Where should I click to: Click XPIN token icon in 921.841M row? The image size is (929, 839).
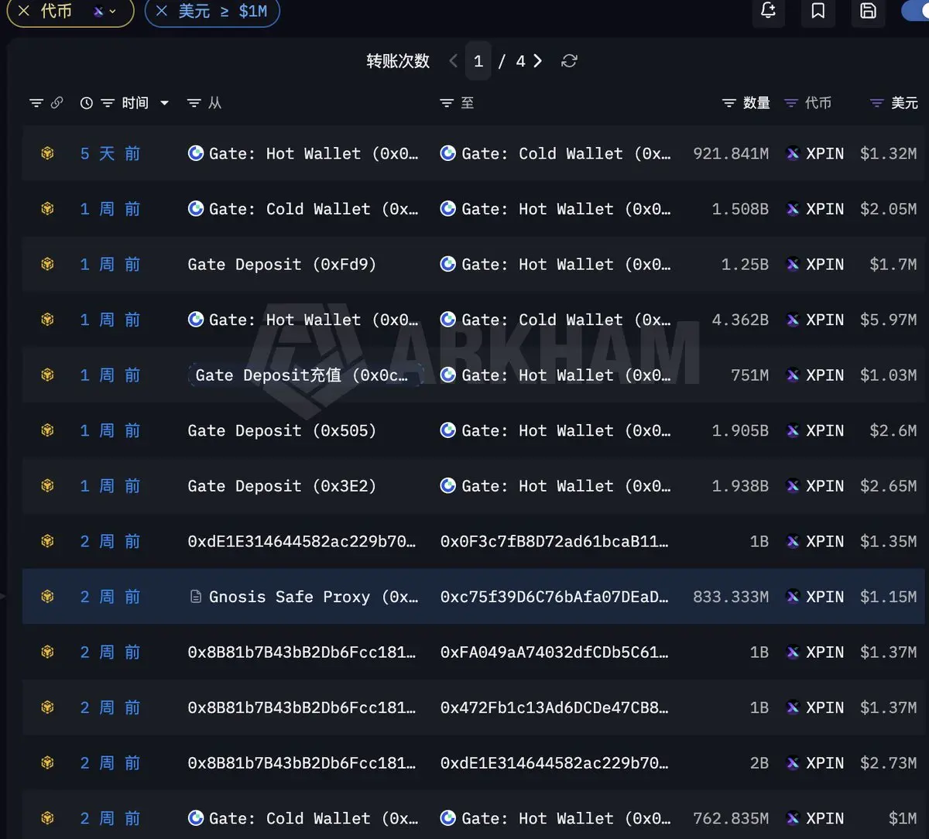click(793, 153)
